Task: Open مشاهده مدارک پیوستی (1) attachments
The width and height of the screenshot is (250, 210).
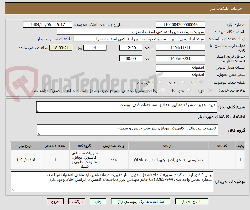Action: click(x=141, y=201)
